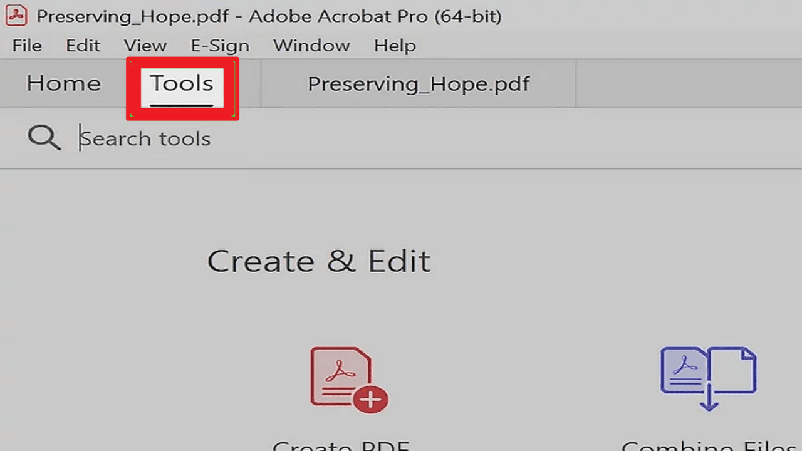This screenshot has height=451, width=802.
Task: Open the Window menu
Action: (311, 46)
